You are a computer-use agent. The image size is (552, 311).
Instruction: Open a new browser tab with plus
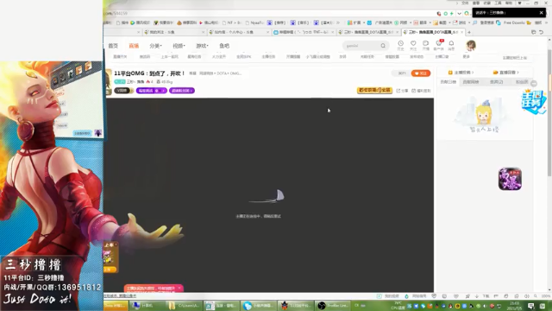469,32
